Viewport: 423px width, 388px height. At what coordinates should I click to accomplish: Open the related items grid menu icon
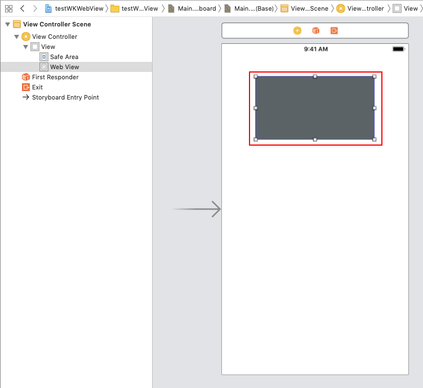click(8, 8)
